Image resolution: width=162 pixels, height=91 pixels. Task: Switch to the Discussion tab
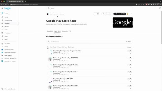pos(66,31)
